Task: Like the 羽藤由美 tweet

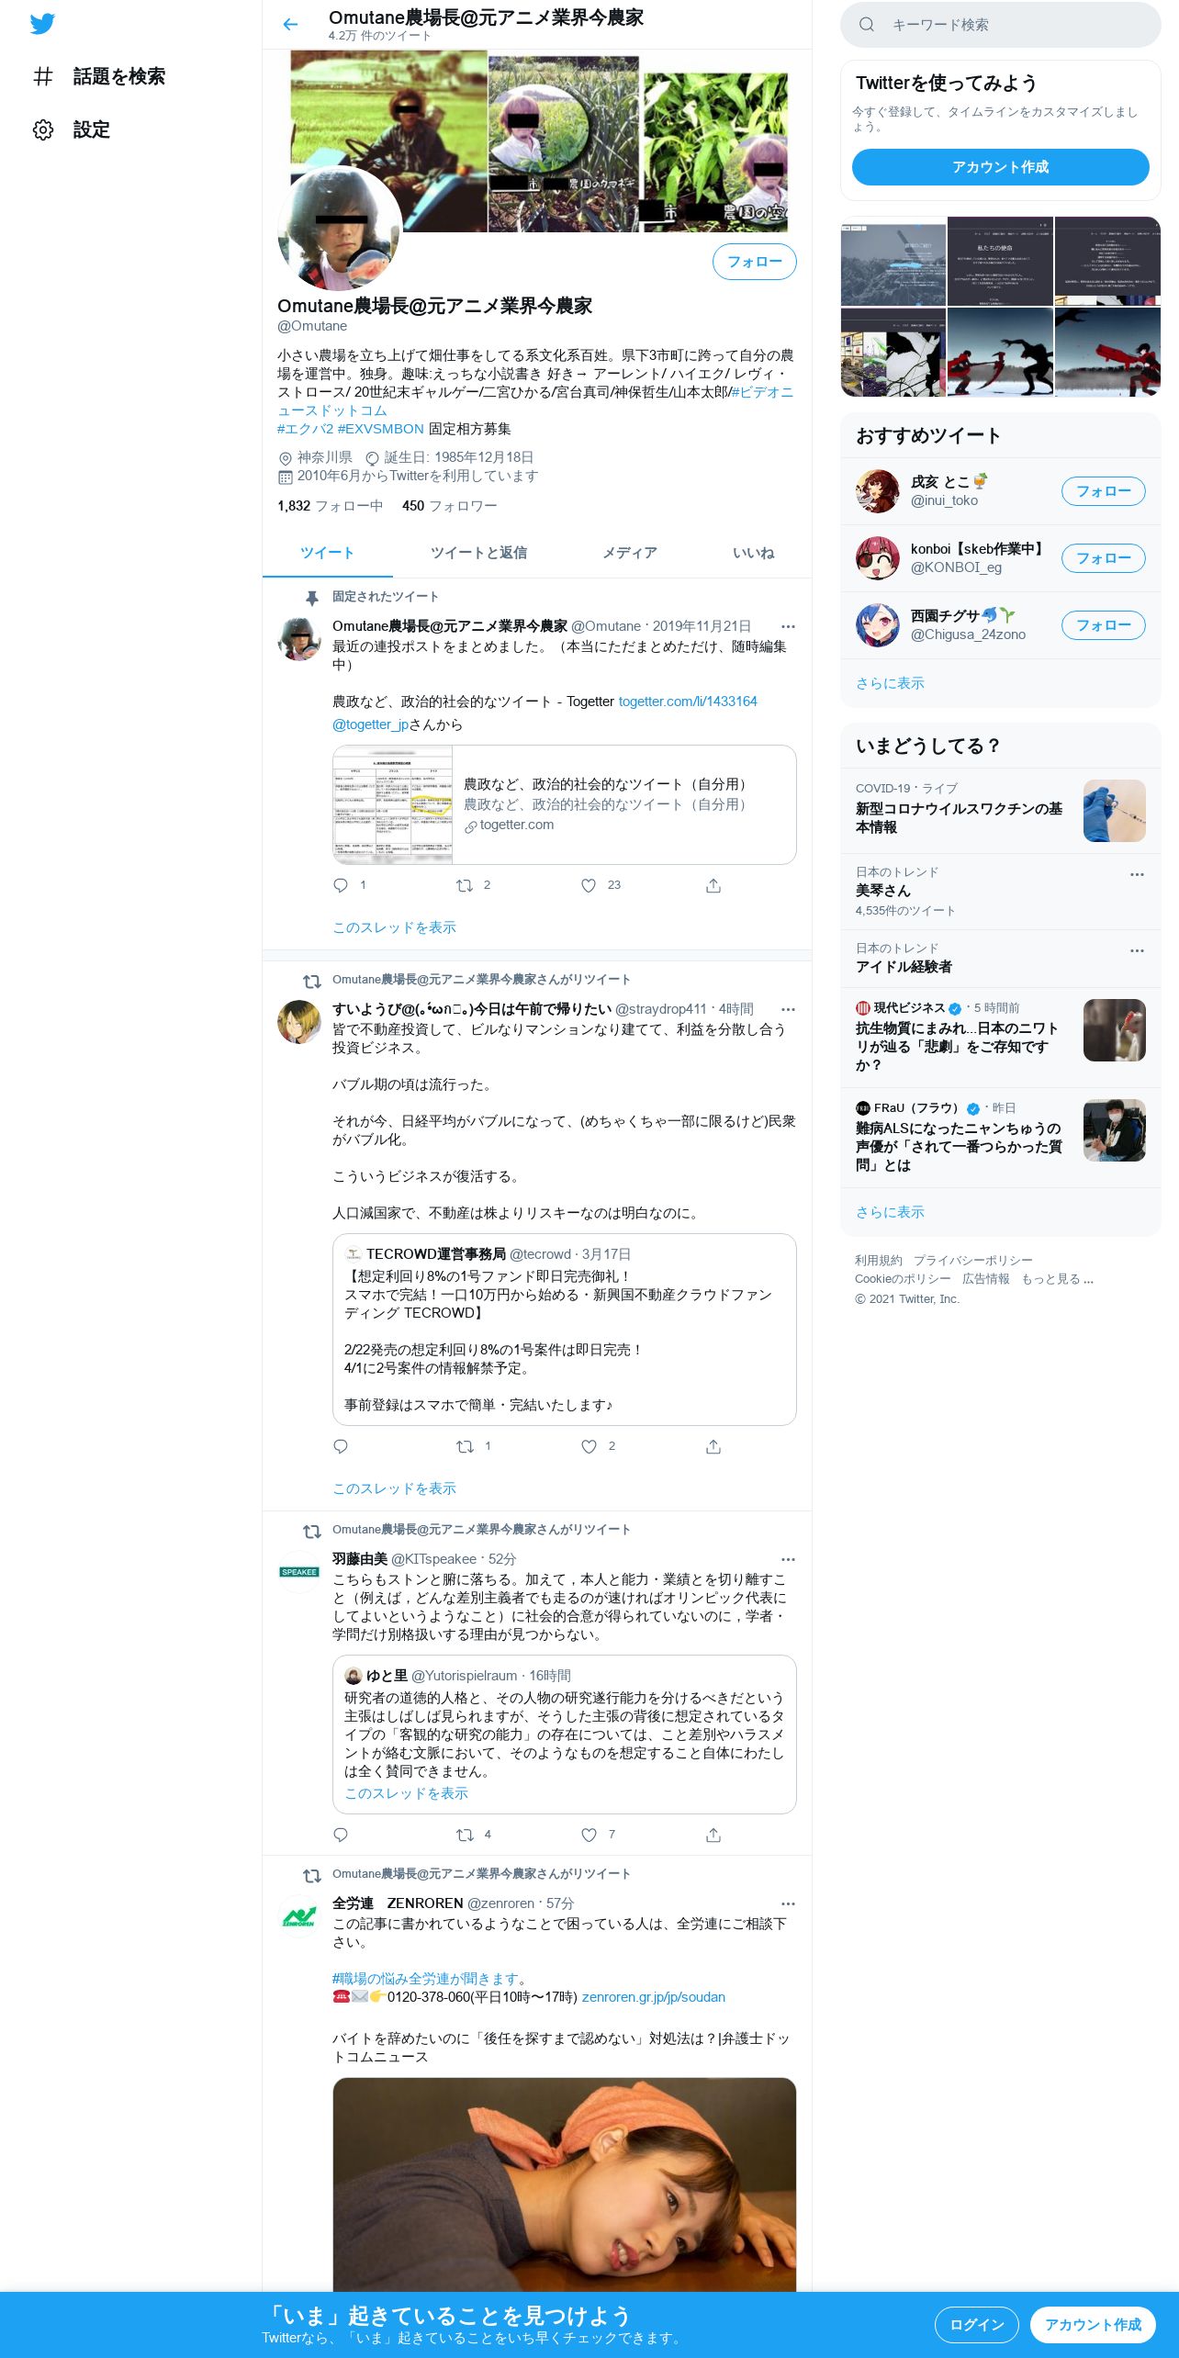Action: (589, 1835)
